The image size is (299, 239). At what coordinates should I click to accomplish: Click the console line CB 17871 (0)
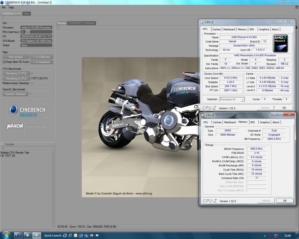(8, 156)
